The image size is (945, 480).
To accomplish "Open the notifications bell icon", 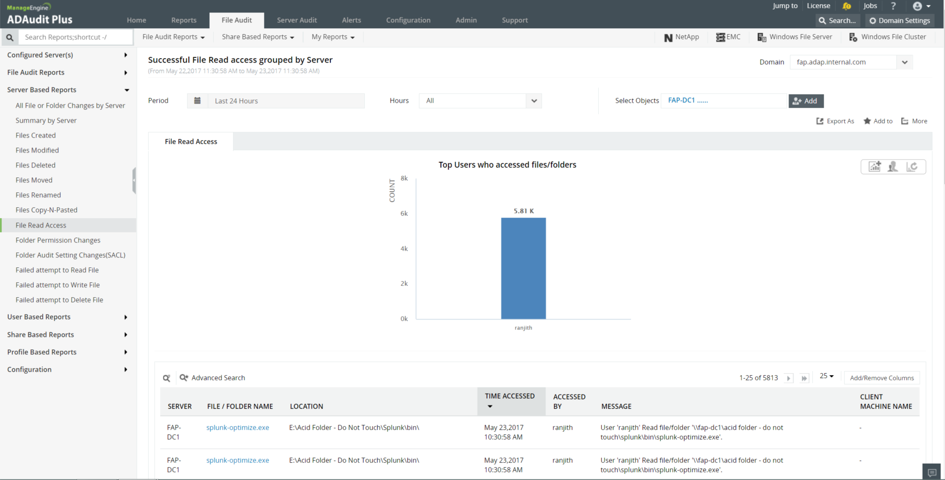I will [847, 6].
